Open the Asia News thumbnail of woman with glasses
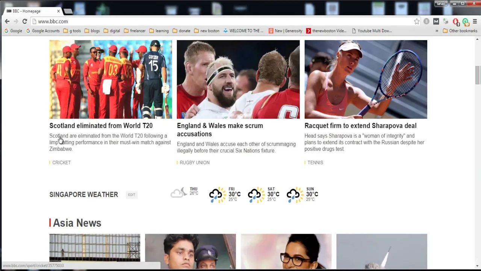The height and width of the screenshot is (271, 481). (x=286, y=251)
